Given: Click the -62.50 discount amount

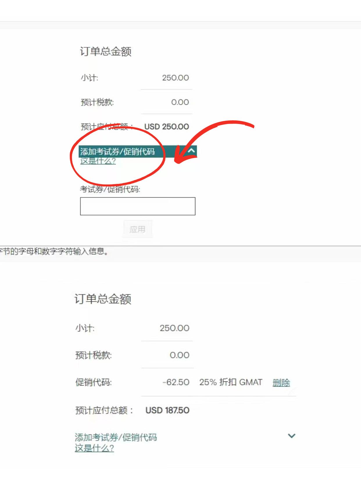Looking at the screenshot, I should (x=176, y=382).
